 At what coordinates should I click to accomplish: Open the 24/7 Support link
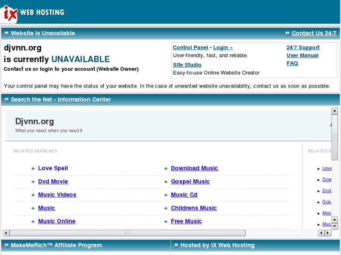(x=303, y=48)
